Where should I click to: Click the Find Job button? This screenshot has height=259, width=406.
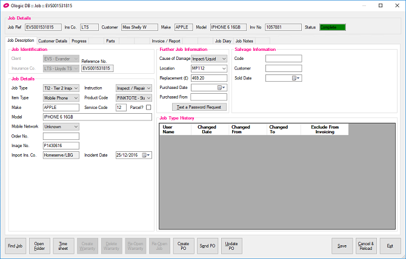15,246
